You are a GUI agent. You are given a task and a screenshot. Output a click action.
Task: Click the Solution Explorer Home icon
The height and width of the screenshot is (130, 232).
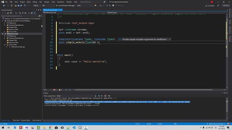tap(8, 13)
